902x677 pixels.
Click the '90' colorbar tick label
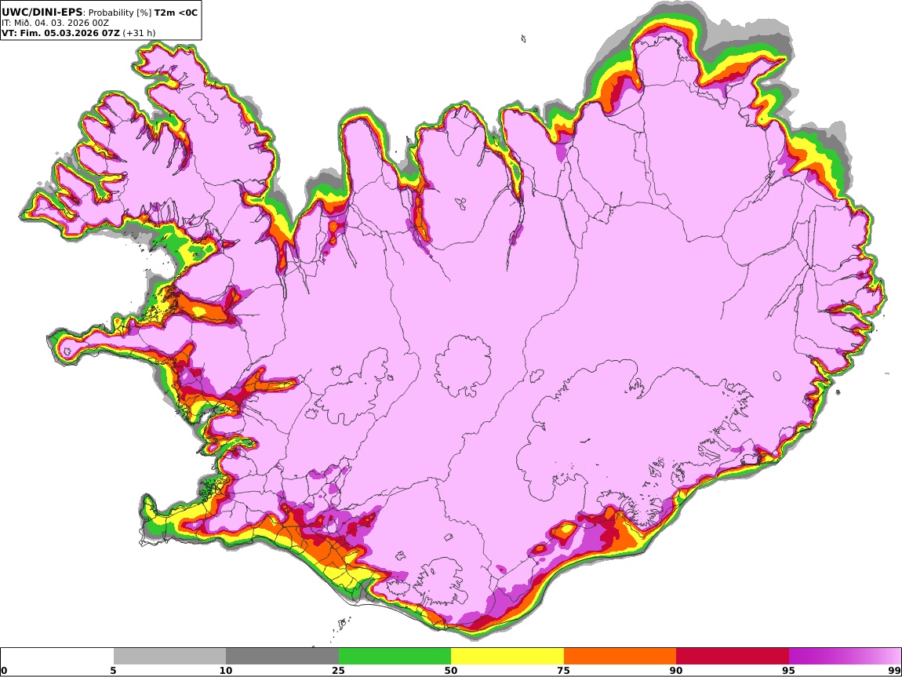676,670
